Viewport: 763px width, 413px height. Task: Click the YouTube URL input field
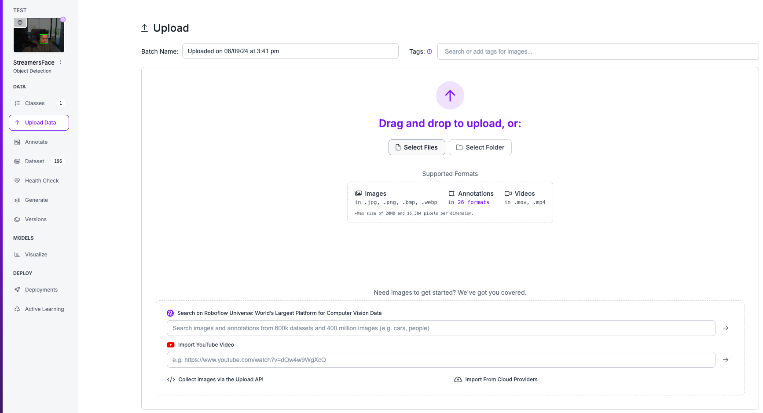441,360
